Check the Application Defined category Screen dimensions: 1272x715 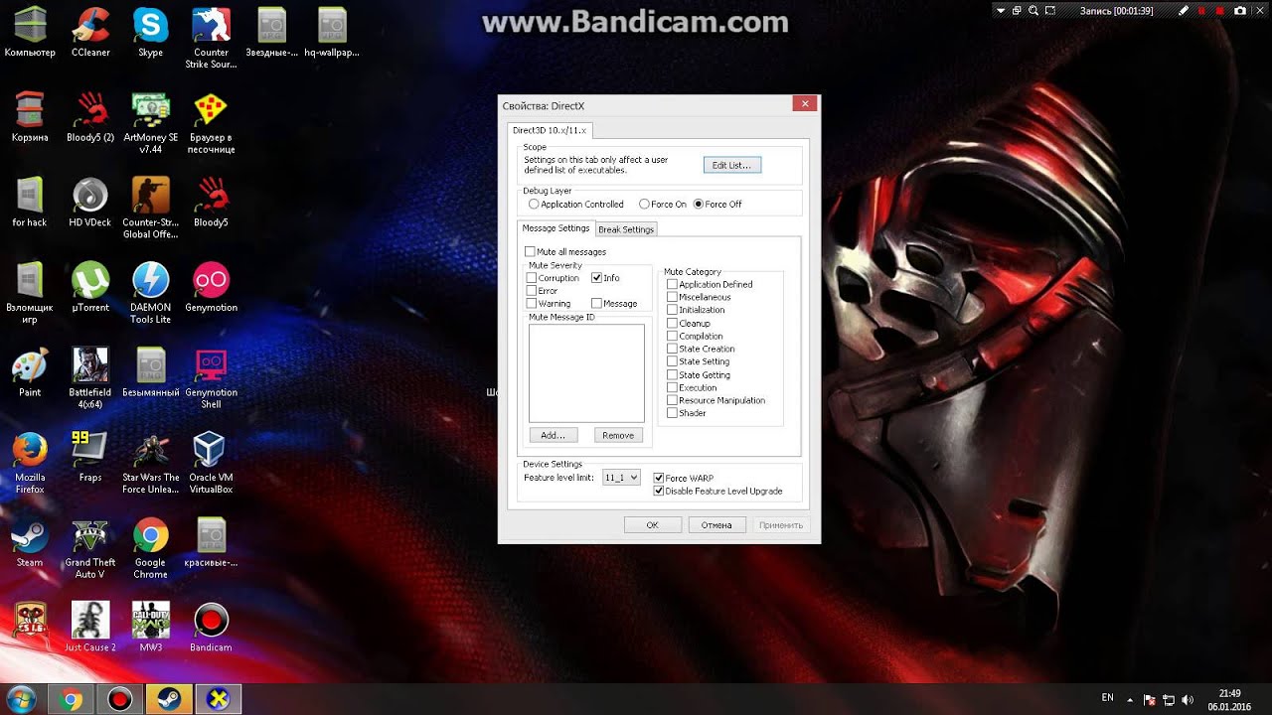[673, 285]
